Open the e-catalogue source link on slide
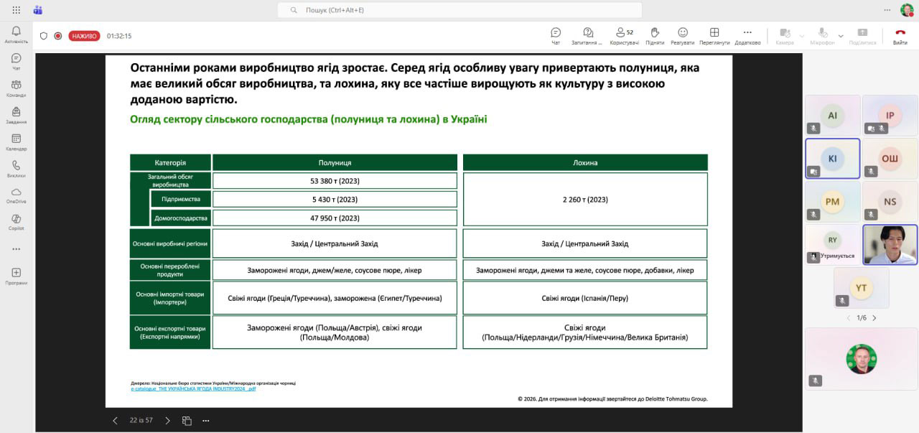 tap(193, 388)
